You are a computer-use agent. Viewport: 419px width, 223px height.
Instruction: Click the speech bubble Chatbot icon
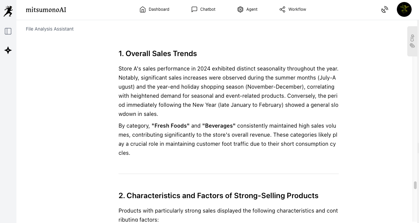coord(194,9)
